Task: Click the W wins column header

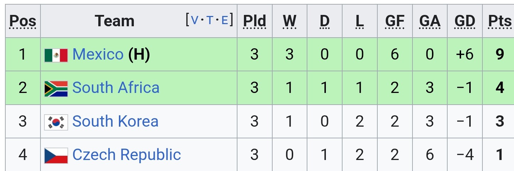Action: click(290, 21)
